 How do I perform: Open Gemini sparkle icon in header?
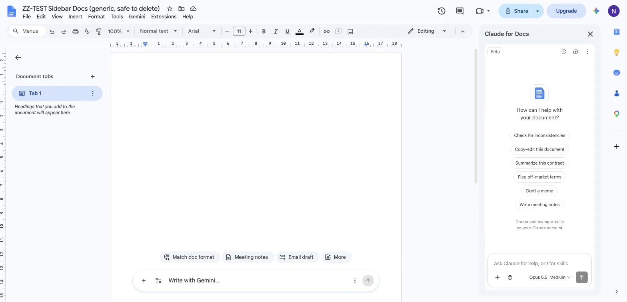[x=596, y=11]
